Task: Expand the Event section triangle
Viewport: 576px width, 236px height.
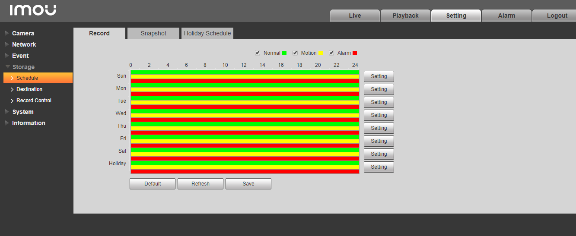Action: point(7,56)
